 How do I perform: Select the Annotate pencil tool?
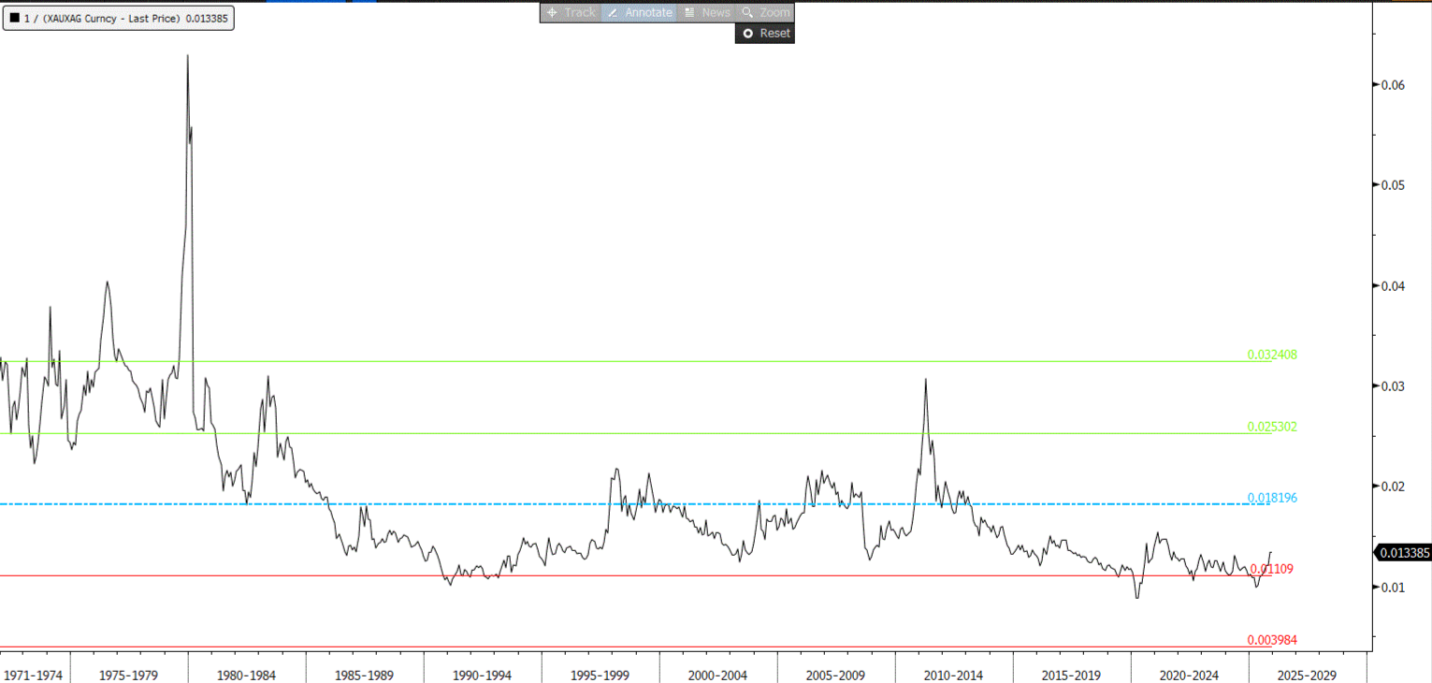pyautogui.click(x=640, y=12)
